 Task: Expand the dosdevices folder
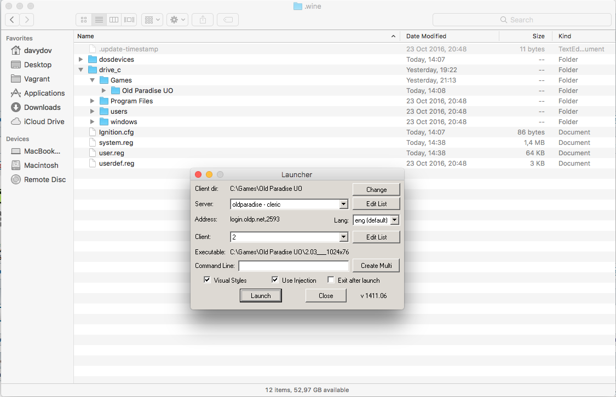pos(81,59)
